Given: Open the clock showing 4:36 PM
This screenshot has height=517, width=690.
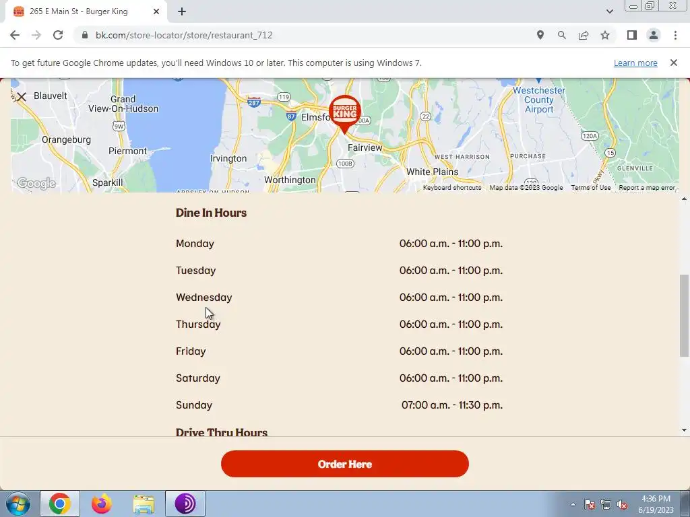Looking at the screenshot, I should [x=656, y=504].
